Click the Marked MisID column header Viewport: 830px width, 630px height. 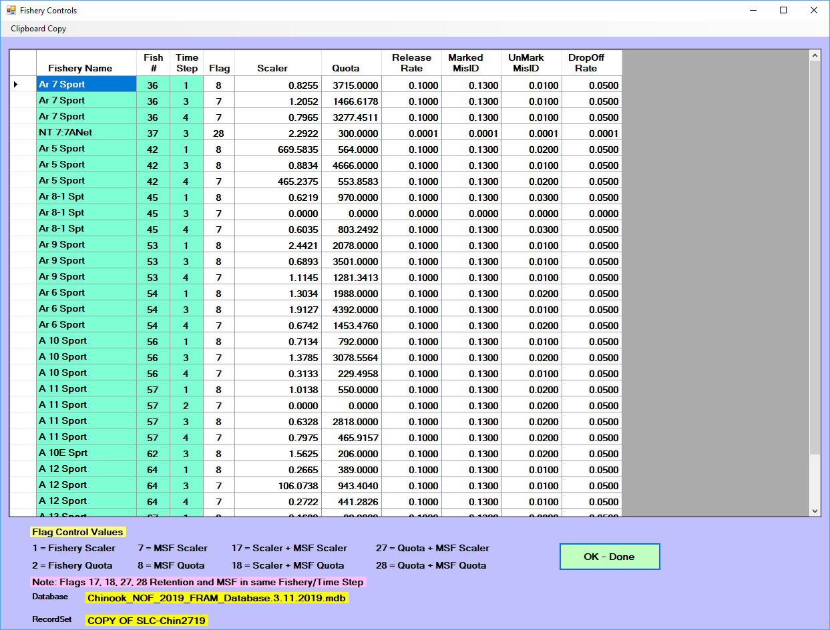pos(471,63)
